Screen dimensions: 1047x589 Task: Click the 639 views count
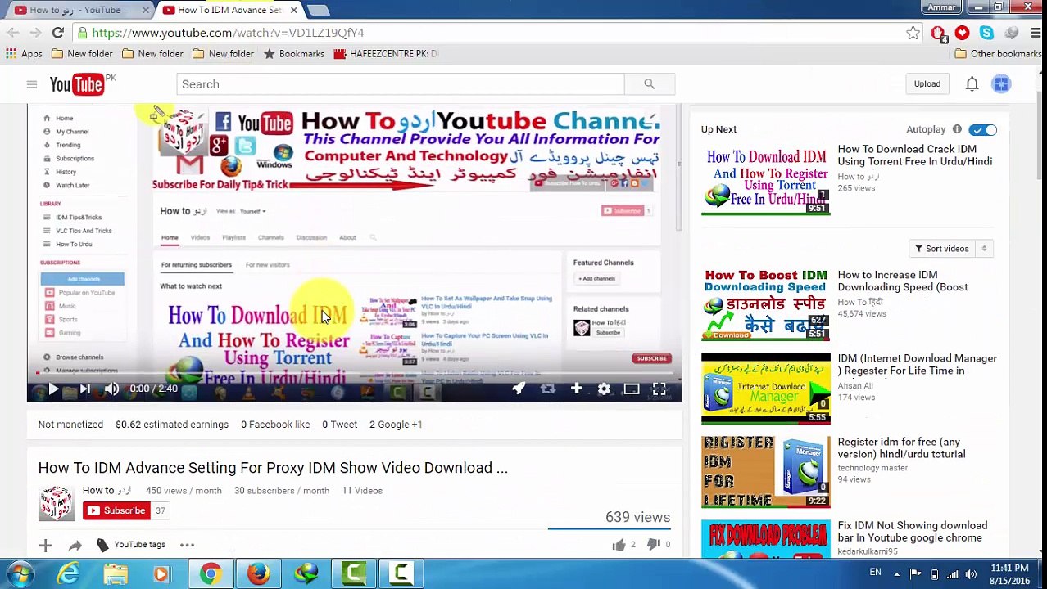(x=637, y=517)
